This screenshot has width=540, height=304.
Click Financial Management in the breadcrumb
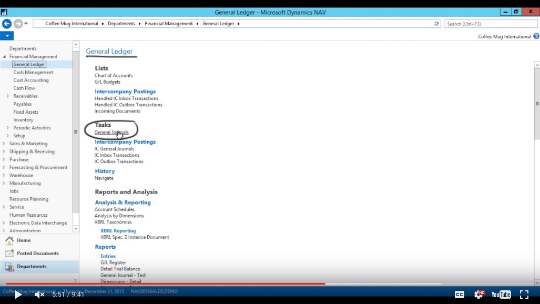tap(169, 24)
